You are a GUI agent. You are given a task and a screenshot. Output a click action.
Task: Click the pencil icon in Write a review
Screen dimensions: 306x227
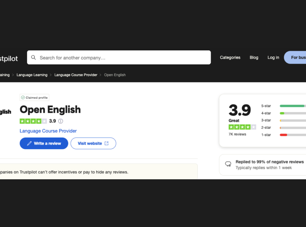[29, 143]
